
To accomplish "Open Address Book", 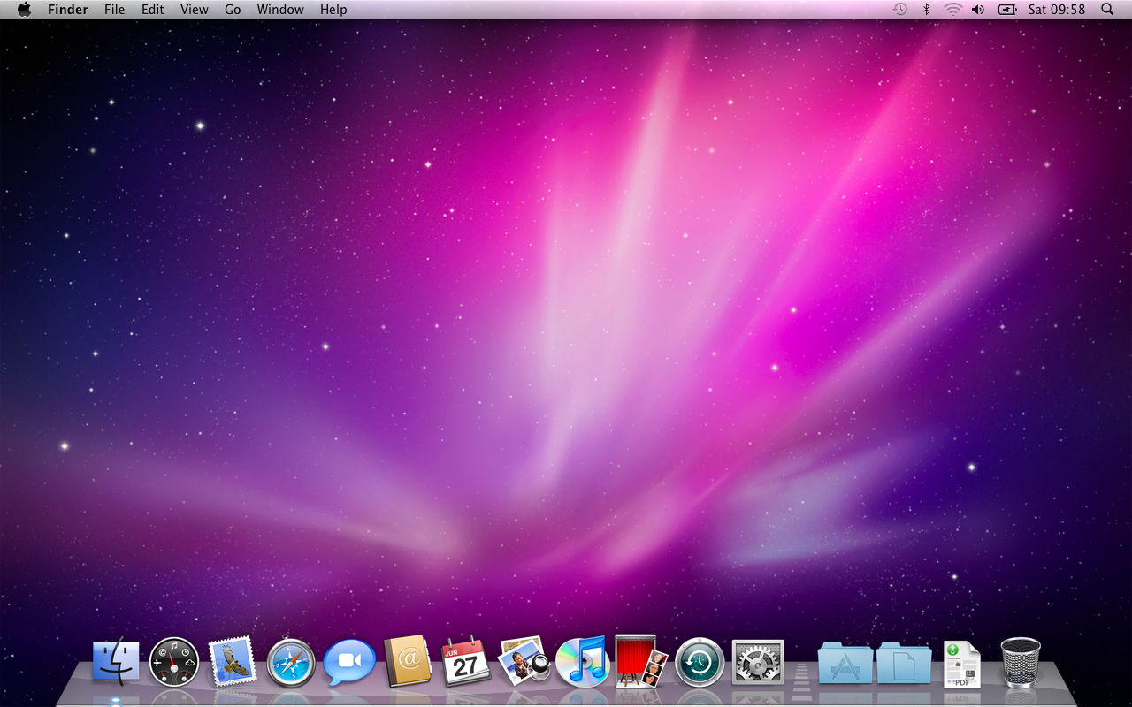I will click(x=406, y=663).
